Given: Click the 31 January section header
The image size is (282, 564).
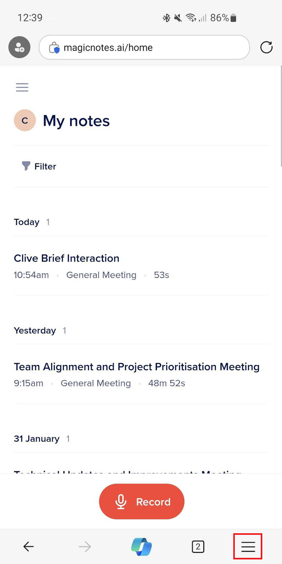Looking at the screenshot, I should tap(37, 439).
